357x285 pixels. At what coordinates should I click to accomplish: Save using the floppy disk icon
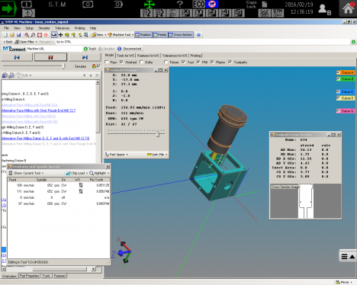click(18, 35)
